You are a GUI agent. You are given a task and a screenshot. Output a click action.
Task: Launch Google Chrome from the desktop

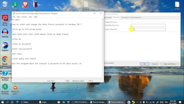tap(5, 61)
